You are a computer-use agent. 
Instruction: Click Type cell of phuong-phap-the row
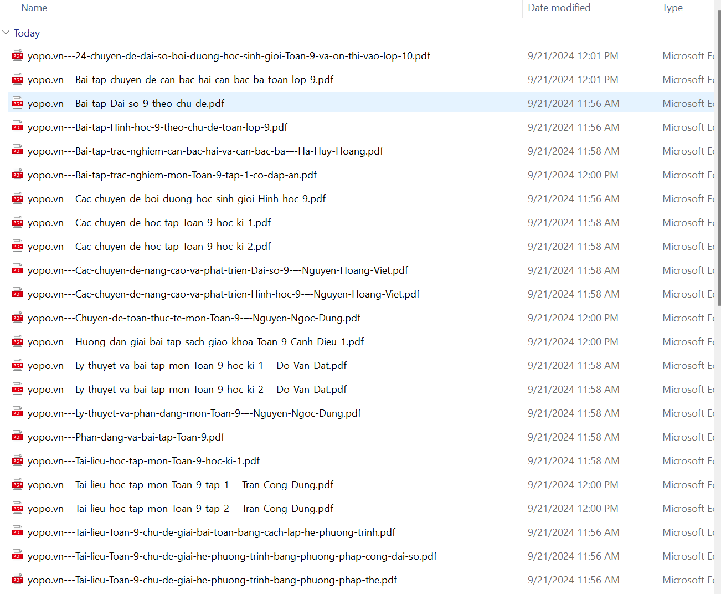[x=688, y=580]
